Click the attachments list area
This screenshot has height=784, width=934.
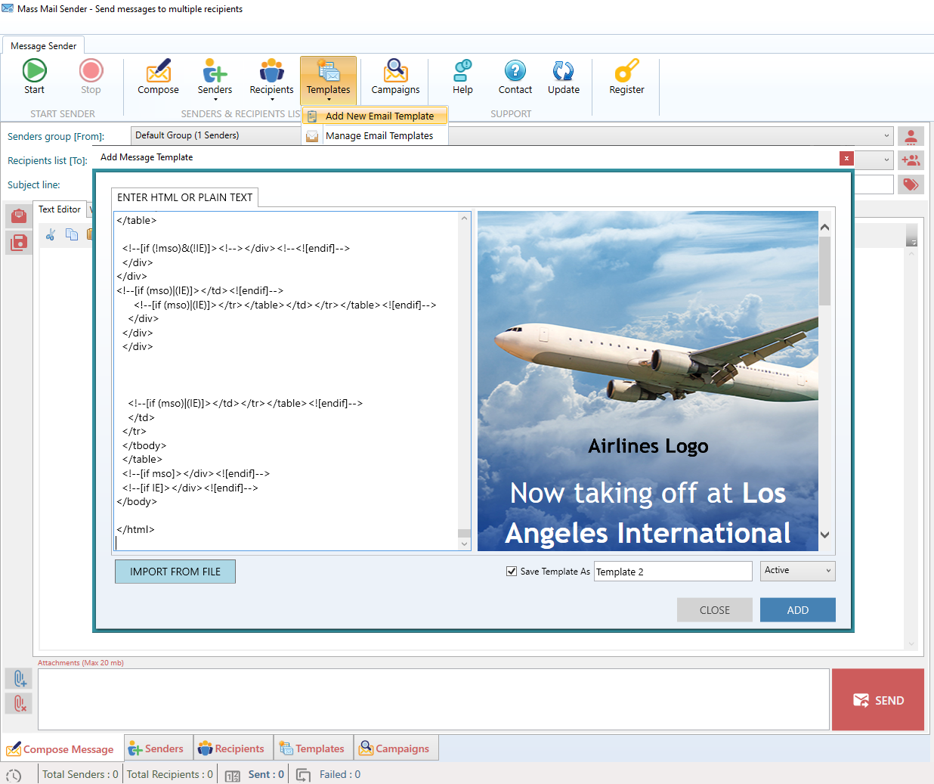(x=434, y=699)
